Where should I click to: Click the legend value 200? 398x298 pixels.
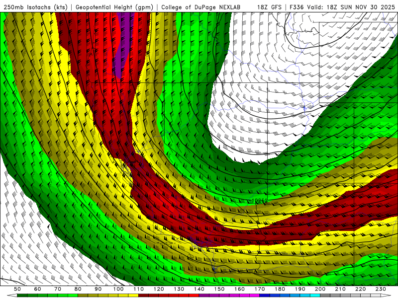pos(320,289)
